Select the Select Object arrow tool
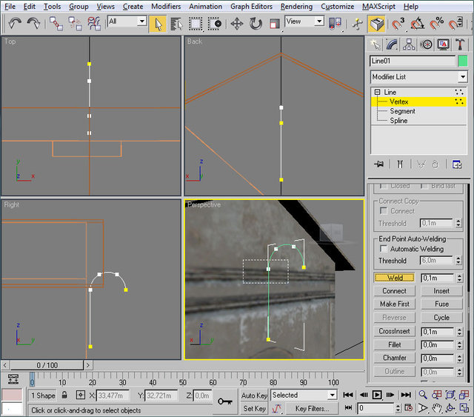This screenshot has width=474, height=417. pyautogui.click(x=157, y=23)
